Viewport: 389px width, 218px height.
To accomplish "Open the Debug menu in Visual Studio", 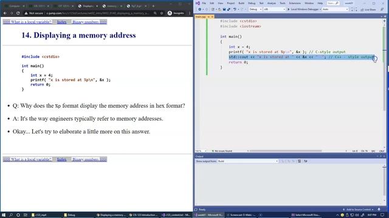I will 252,3.
